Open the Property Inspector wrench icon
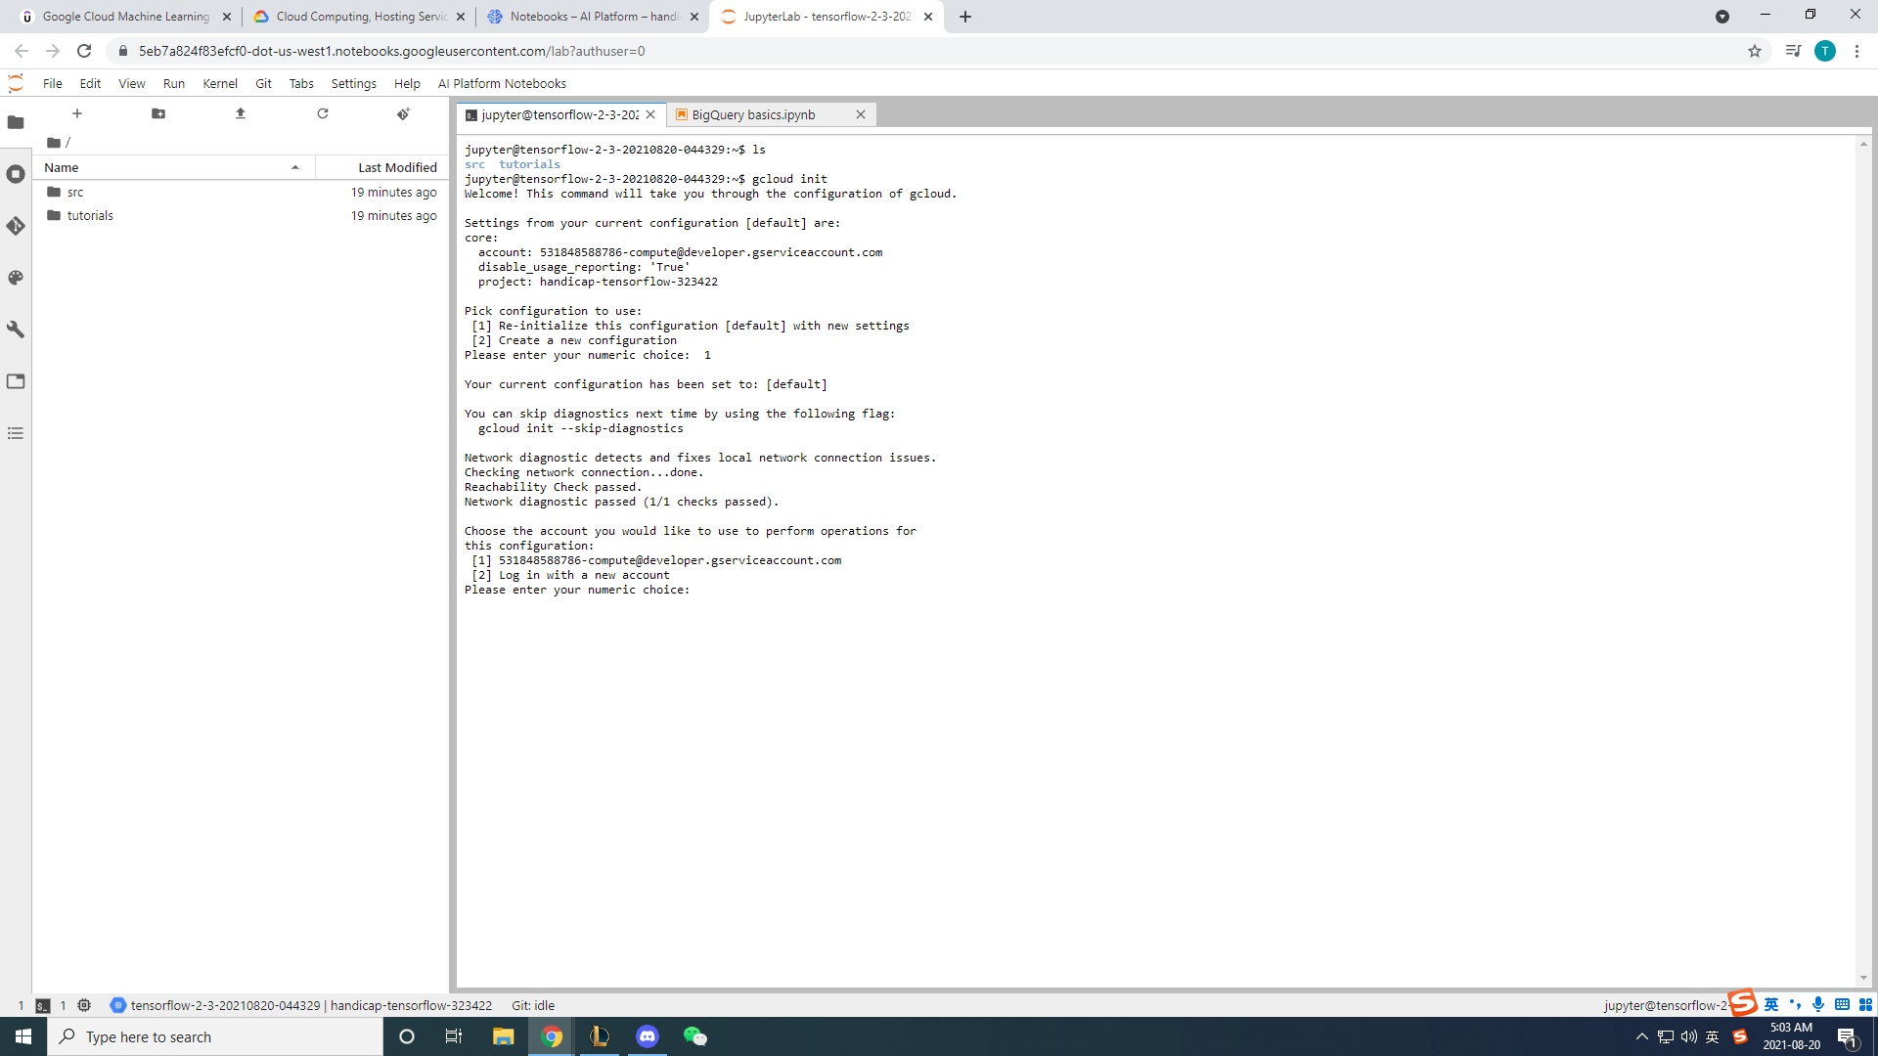This screenshot has width=1878, height=1056. pos(16,330)
